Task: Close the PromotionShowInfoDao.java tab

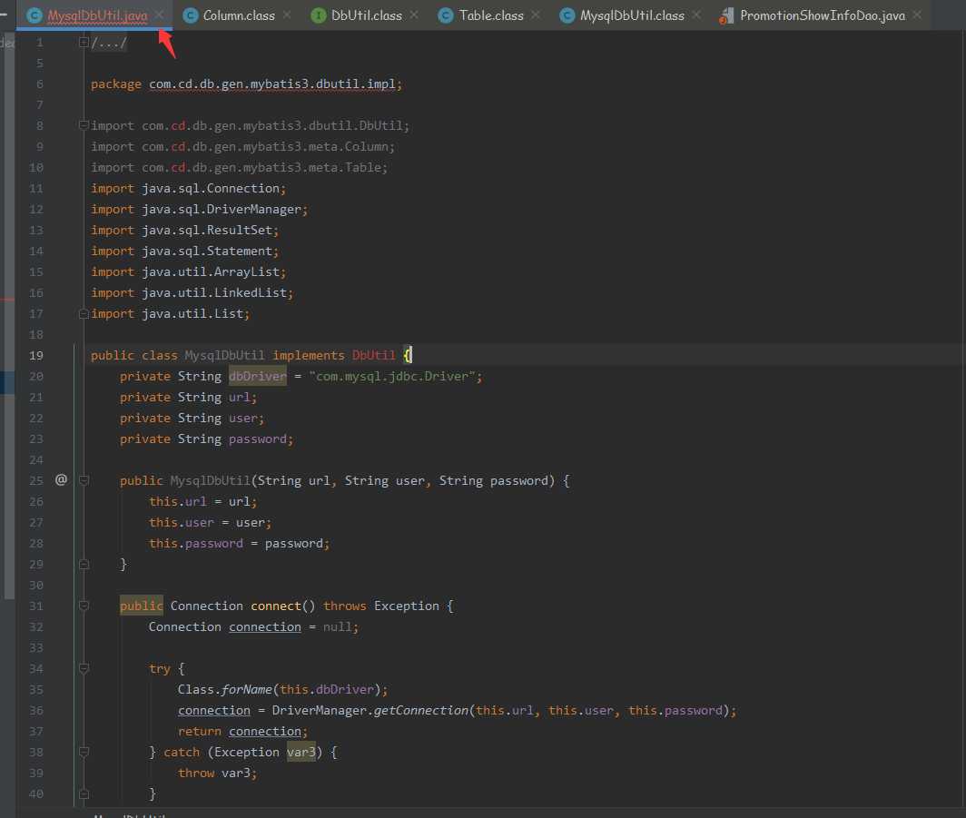Action: coord(917,15)
